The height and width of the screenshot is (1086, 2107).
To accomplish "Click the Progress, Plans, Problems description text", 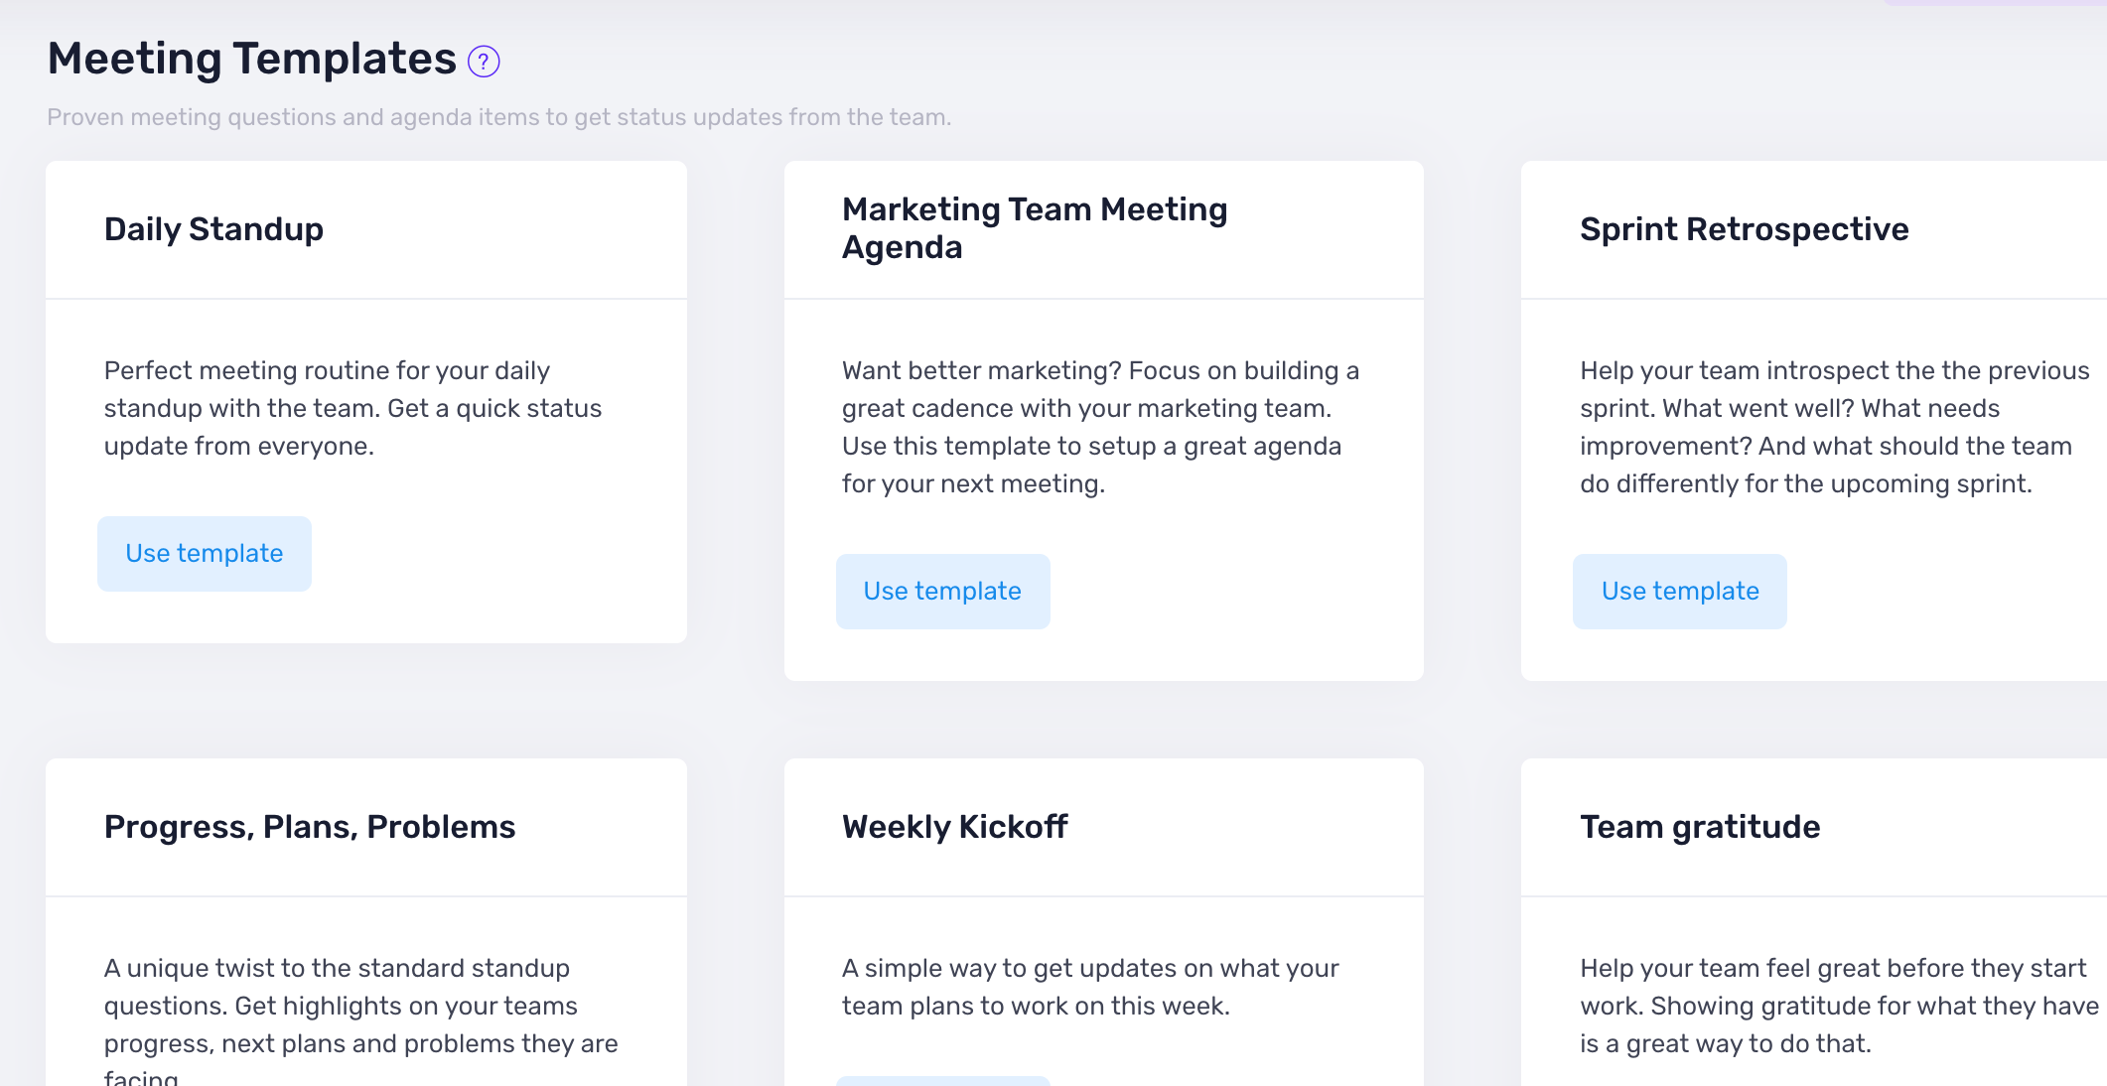I will pyautogui.click(x=360, y=1018).
